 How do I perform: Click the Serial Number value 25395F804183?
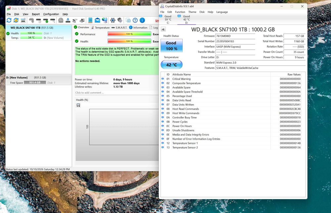[x=235, y=41]
